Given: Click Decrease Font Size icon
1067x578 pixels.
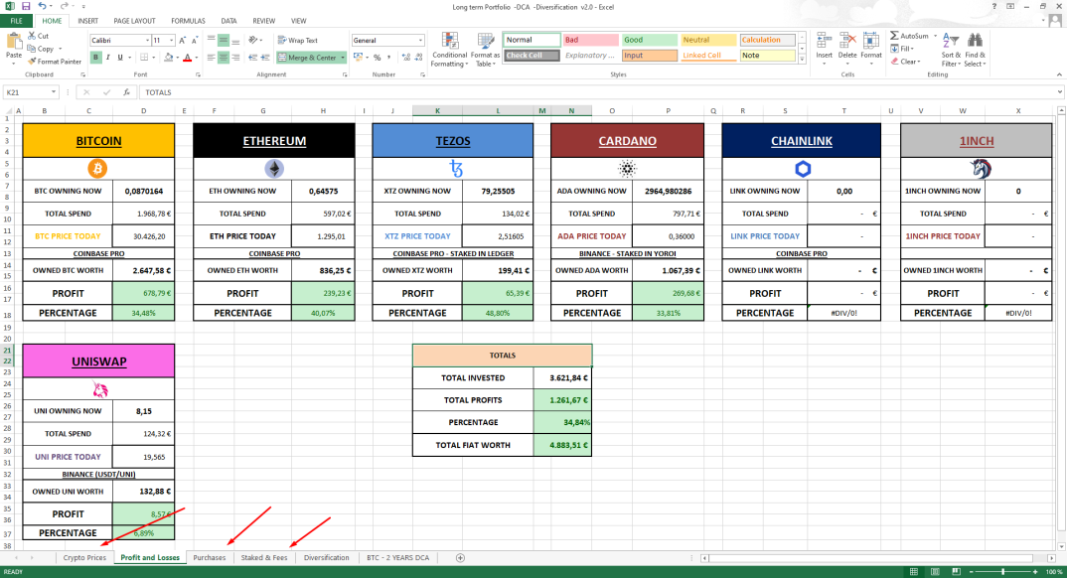Looking at the screenshot, I should point(195,40).
